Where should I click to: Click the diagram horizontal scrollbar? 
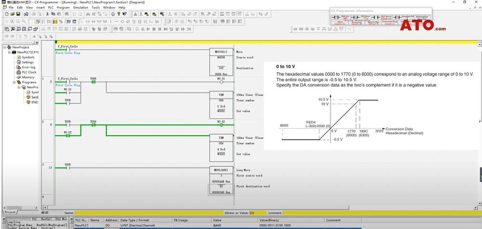[x=261, y=207]
